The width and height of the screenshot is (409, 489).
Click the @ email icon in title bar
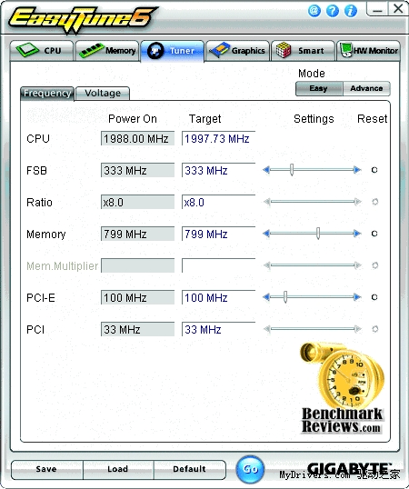click(314, 11)
